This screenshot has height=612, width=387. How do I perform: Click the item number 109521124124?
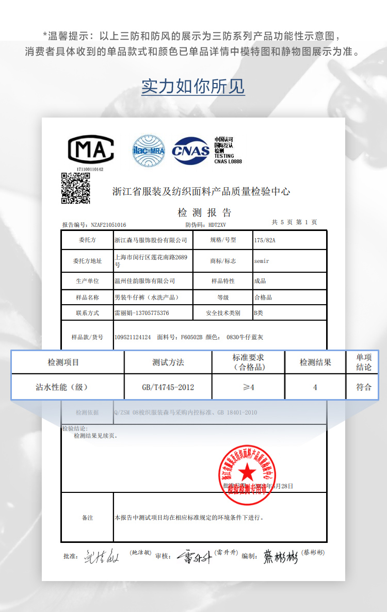133,337
